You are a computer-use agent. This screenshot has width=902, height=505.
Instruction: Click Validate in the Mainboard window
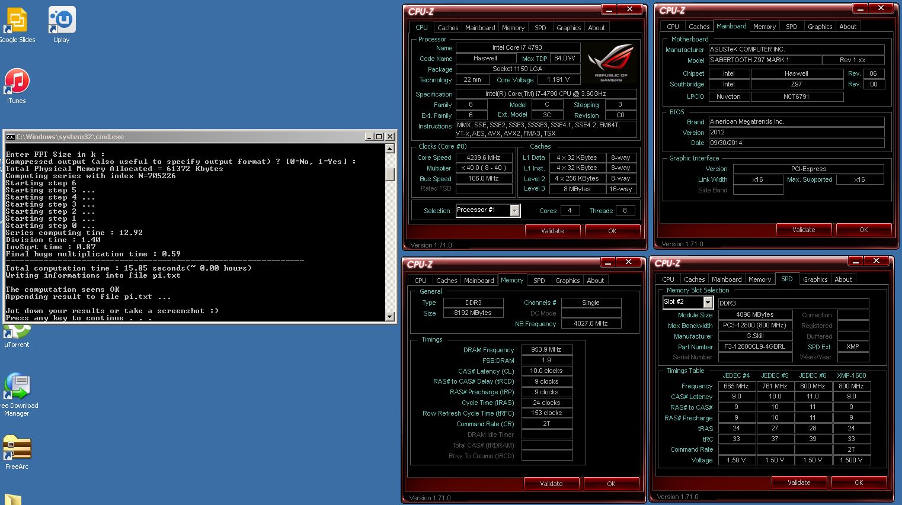point(804,230)
